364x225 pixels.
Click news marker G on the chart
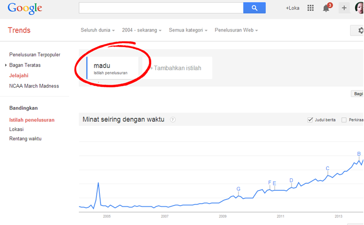238,189
